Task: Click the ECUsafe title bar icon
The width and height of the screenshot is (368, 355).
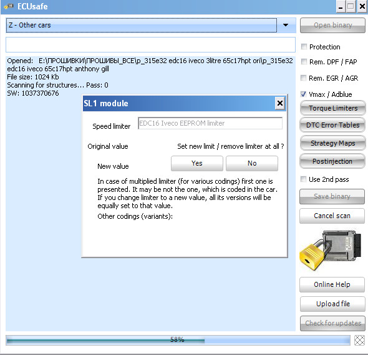Action: pyautogui.click(x=9, y=6)
